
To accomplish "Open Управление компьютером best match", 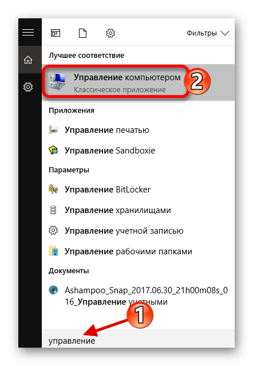I will (x=138, y=82).
